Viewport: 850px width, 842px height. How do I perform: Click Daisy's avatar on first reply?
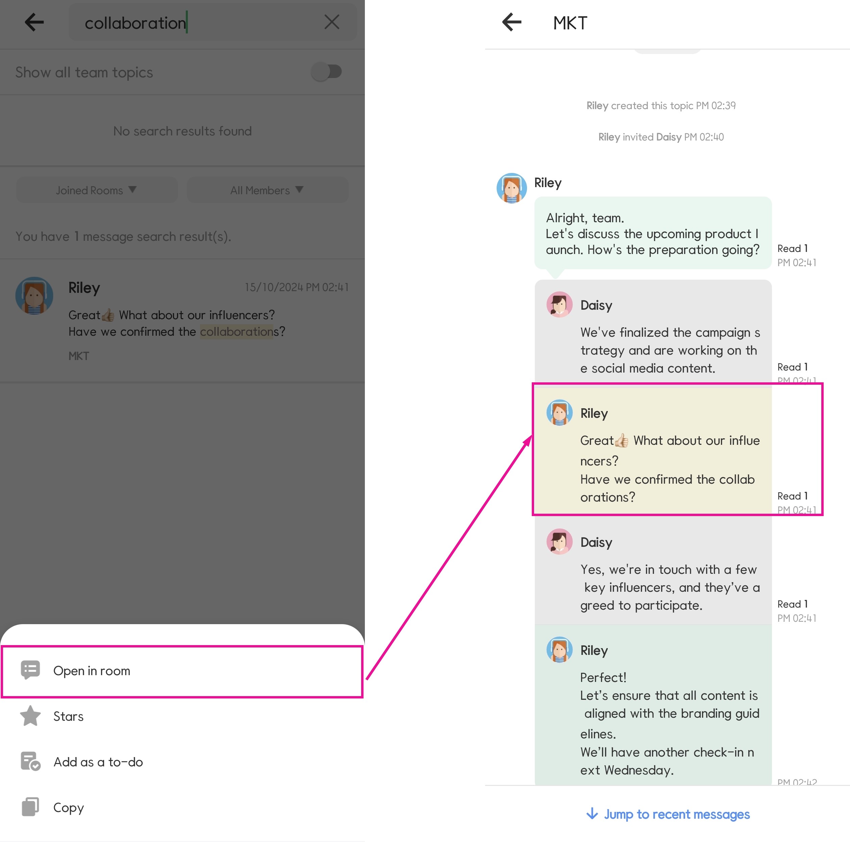[x=559, y=304]
